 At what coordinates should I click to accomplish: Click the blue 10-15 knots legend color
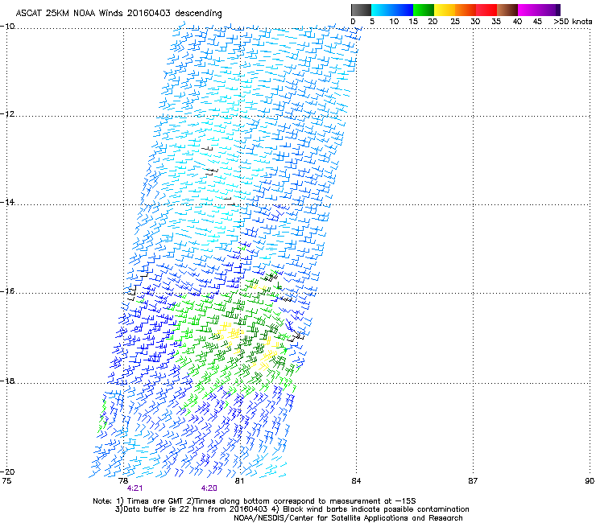[403, 10]
